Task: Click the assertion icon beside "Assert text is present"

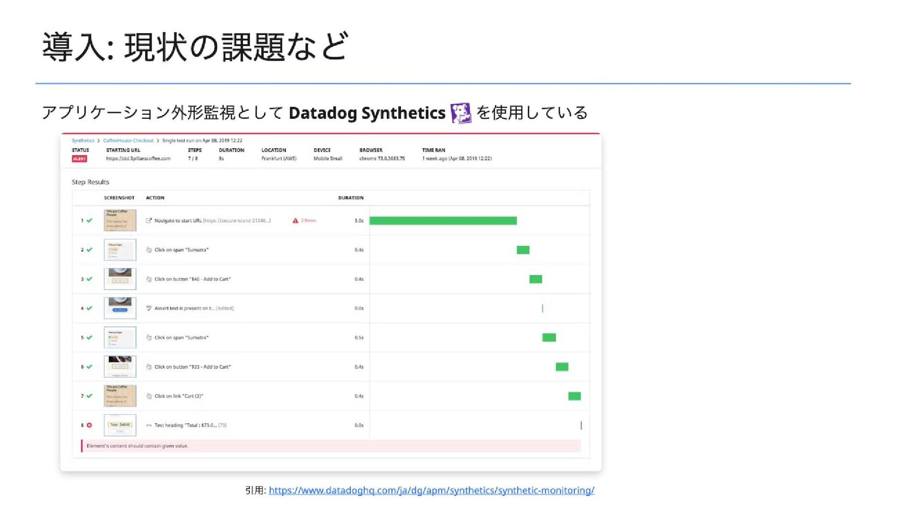Action: tap(149, 308)
